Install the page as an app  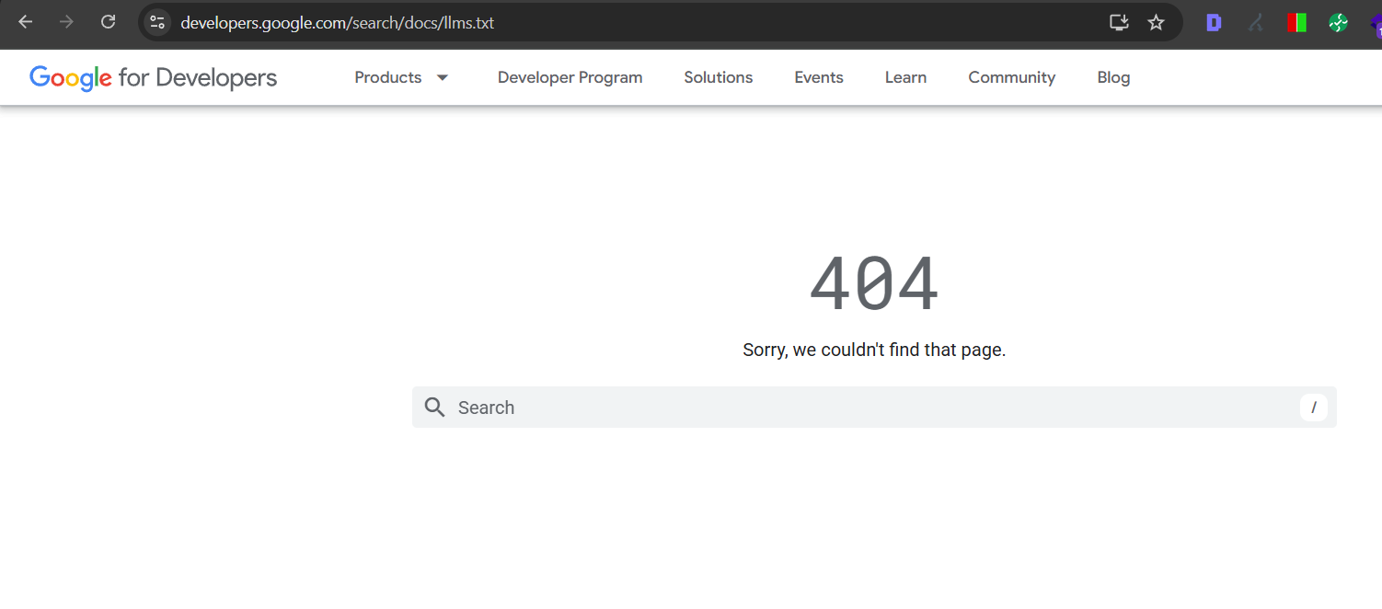click(x=1119, y=22)
